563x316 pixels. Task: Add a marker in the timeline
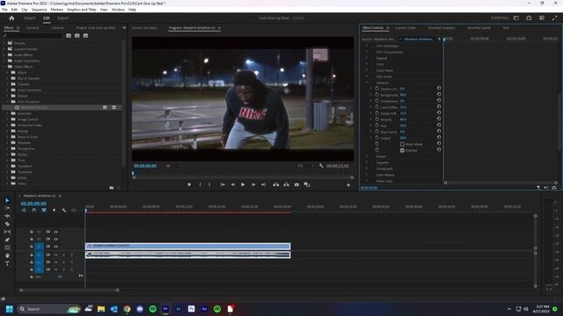pos(54,211)
